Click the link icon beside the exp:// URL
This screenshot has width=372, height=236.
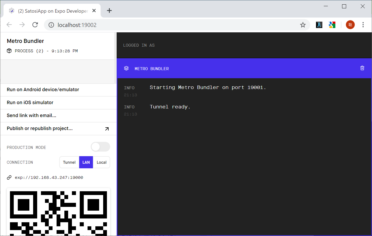[9, 177]
